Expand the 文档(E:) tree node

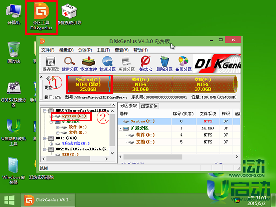[57, 133]
